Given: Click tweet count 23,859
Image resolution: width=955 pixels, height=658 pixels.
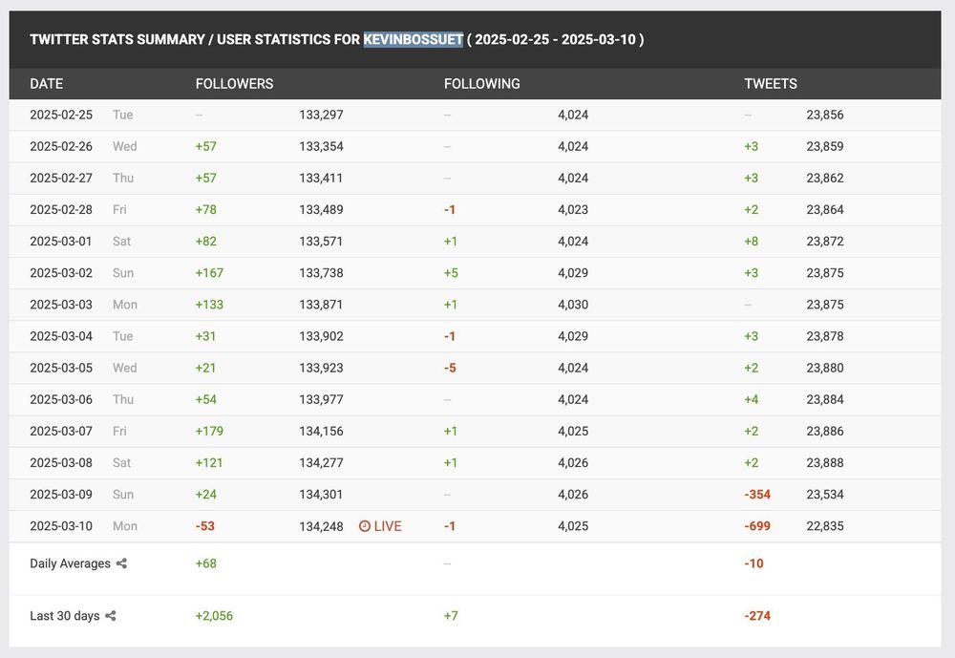Looking at the screenshot, I should 825,146.
